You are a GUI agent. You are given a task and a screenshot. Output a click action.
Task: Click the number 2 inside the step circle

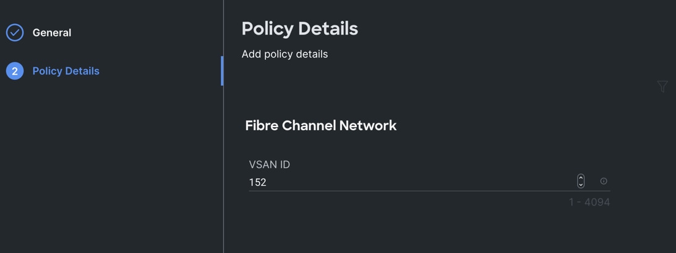[x=15, y=71]
